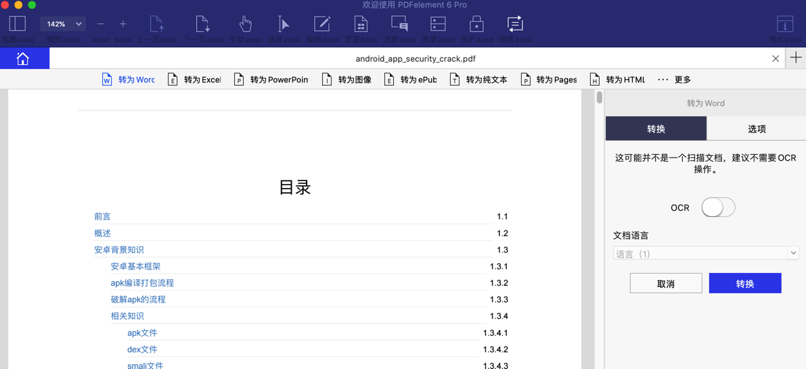The width and height of the screenshot is (806, 369).
Task: Open the smali文件 contents link
Action: tap(145, 366)
